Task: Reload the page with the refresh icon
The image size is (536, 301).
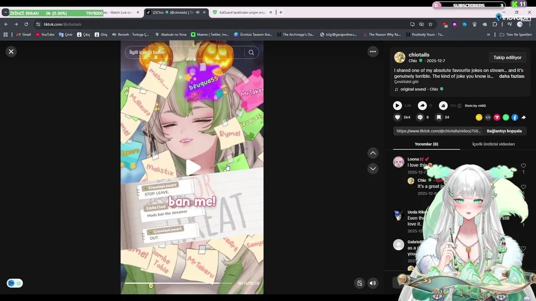Action: pos(26,24)
